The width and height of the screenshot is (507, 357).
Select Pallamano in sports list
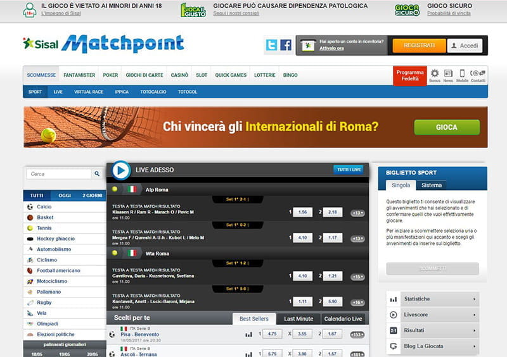click(x=65, y=292)
